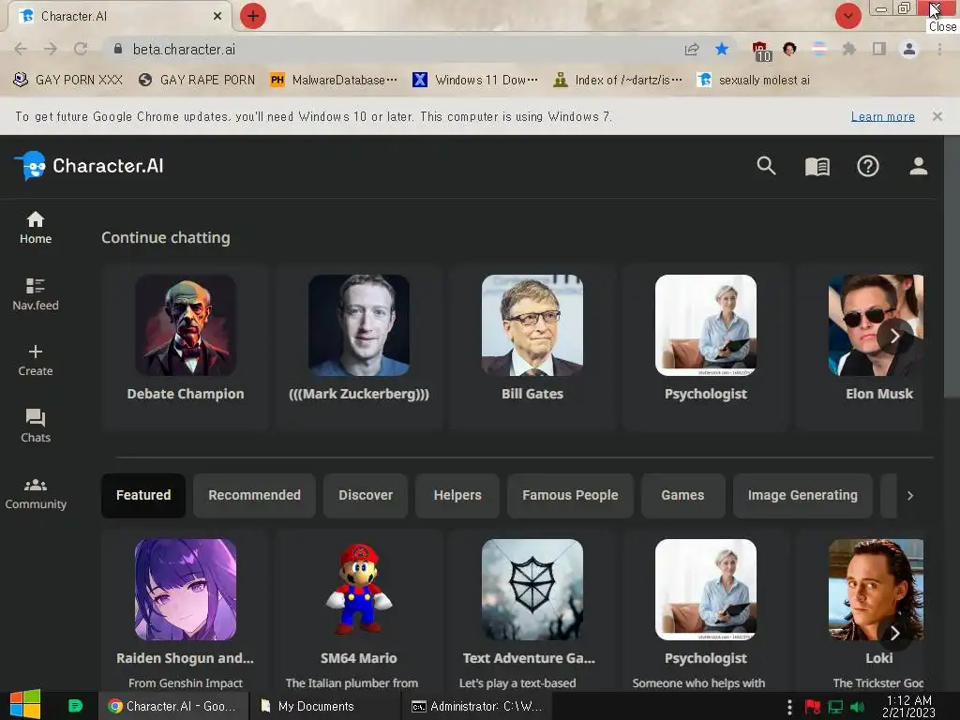960x720 pixels.
Task: Open the Loki featured character
Action: pyautogui.click(x=860, y=611)
